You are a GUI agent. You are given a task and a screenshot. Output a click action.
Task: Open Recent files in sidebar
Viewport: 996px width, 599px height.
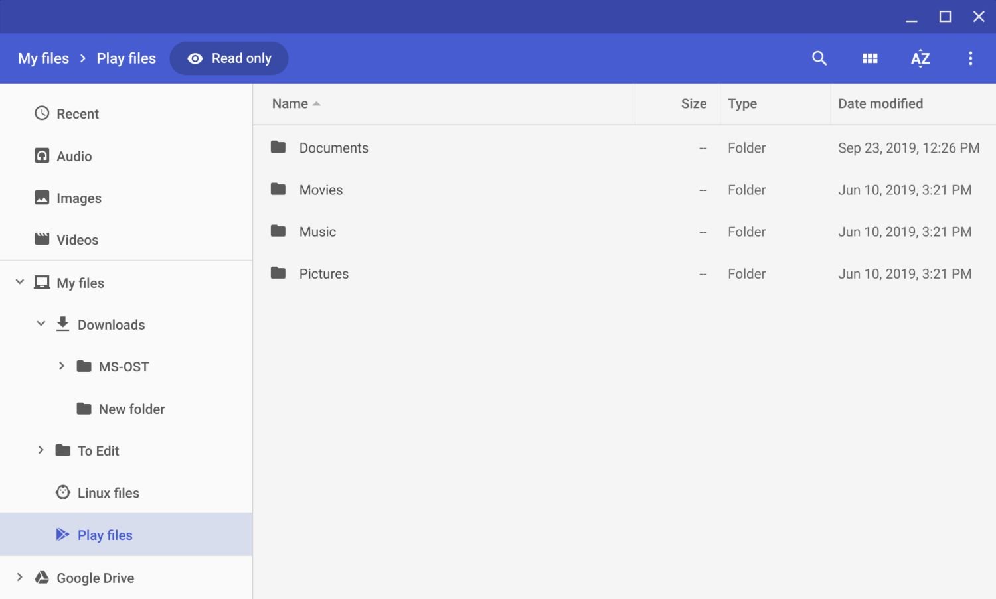click(77, 114)
